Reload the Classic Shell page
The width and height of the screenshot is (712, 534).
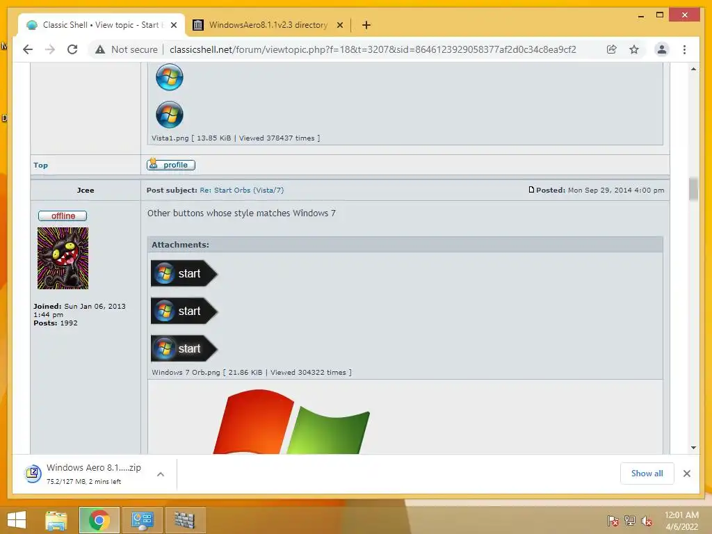pos(72,49)
